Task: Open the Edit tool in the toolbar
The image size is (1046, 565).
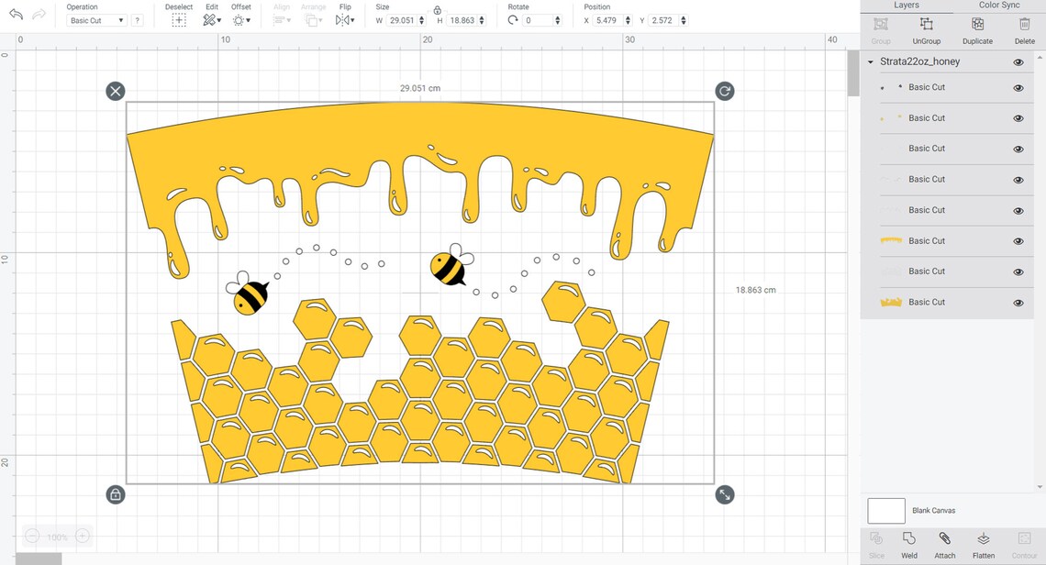Action: [209, 19]
